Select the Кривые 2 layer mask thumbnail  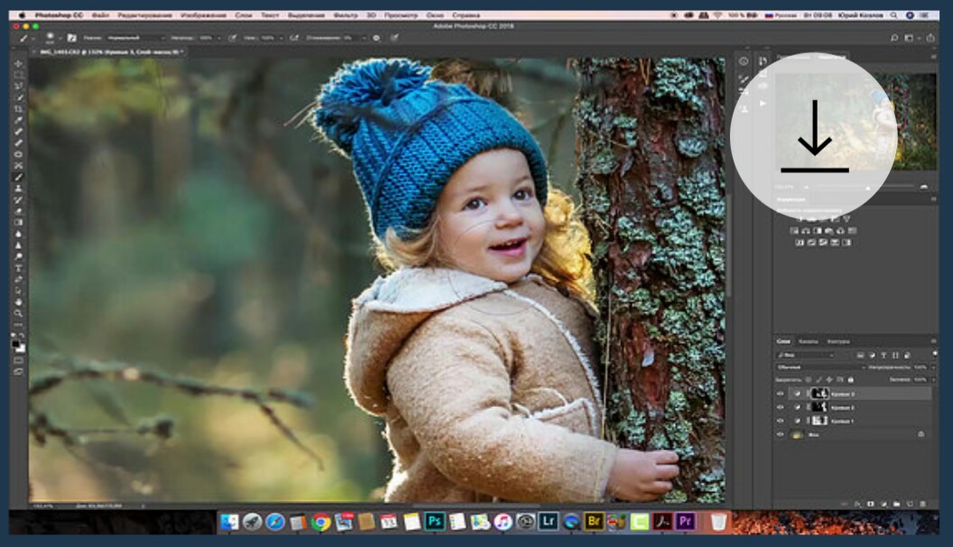tap(820, 407)
